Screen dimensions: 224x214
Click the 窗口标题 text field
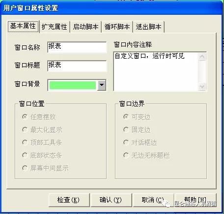click(x=77, y=66)
